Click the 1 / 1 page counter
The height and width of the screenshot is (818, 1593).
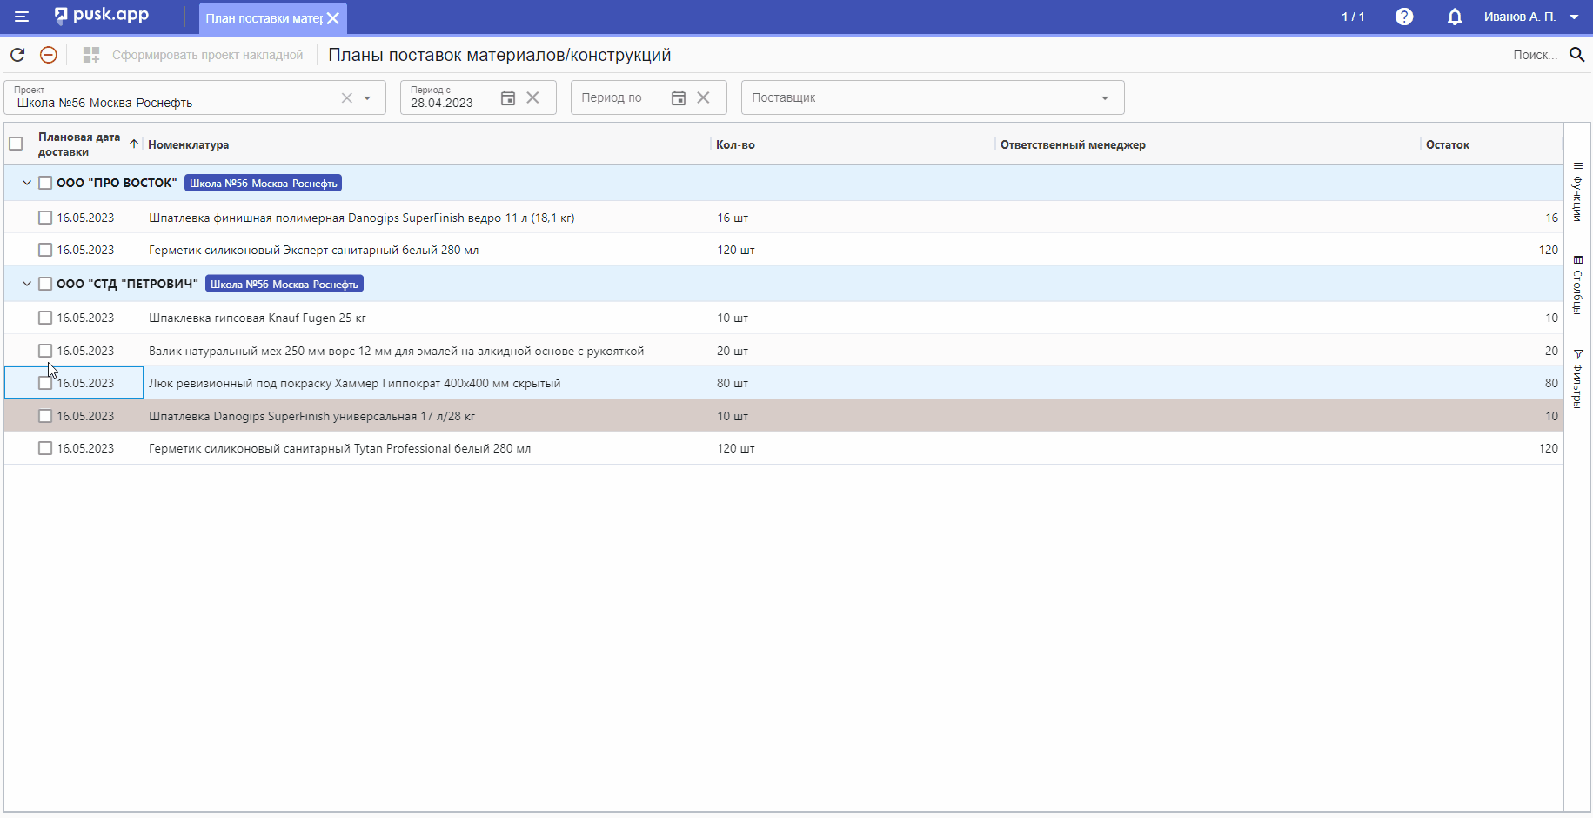click(1353, 17)
